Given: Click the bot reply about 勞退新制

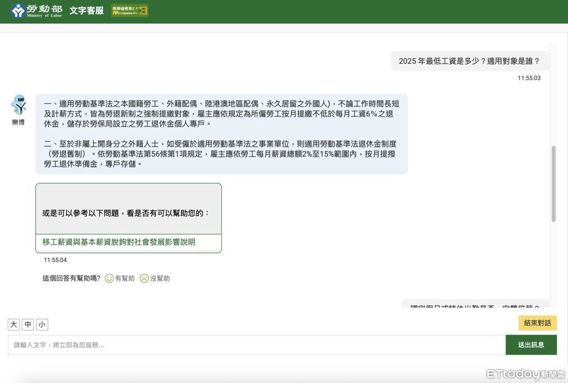Looking at the screenshot, I should 221,134.
